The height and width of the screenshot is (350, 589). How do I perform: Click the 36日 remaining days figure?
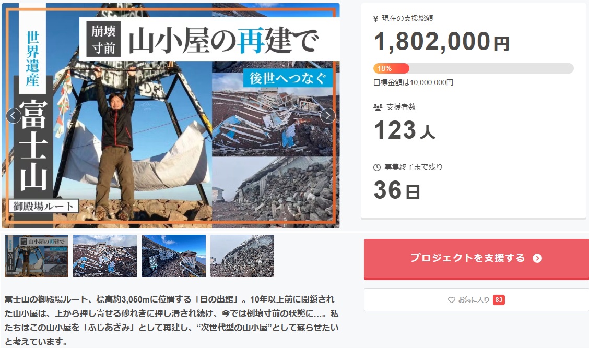click(397, 190)
